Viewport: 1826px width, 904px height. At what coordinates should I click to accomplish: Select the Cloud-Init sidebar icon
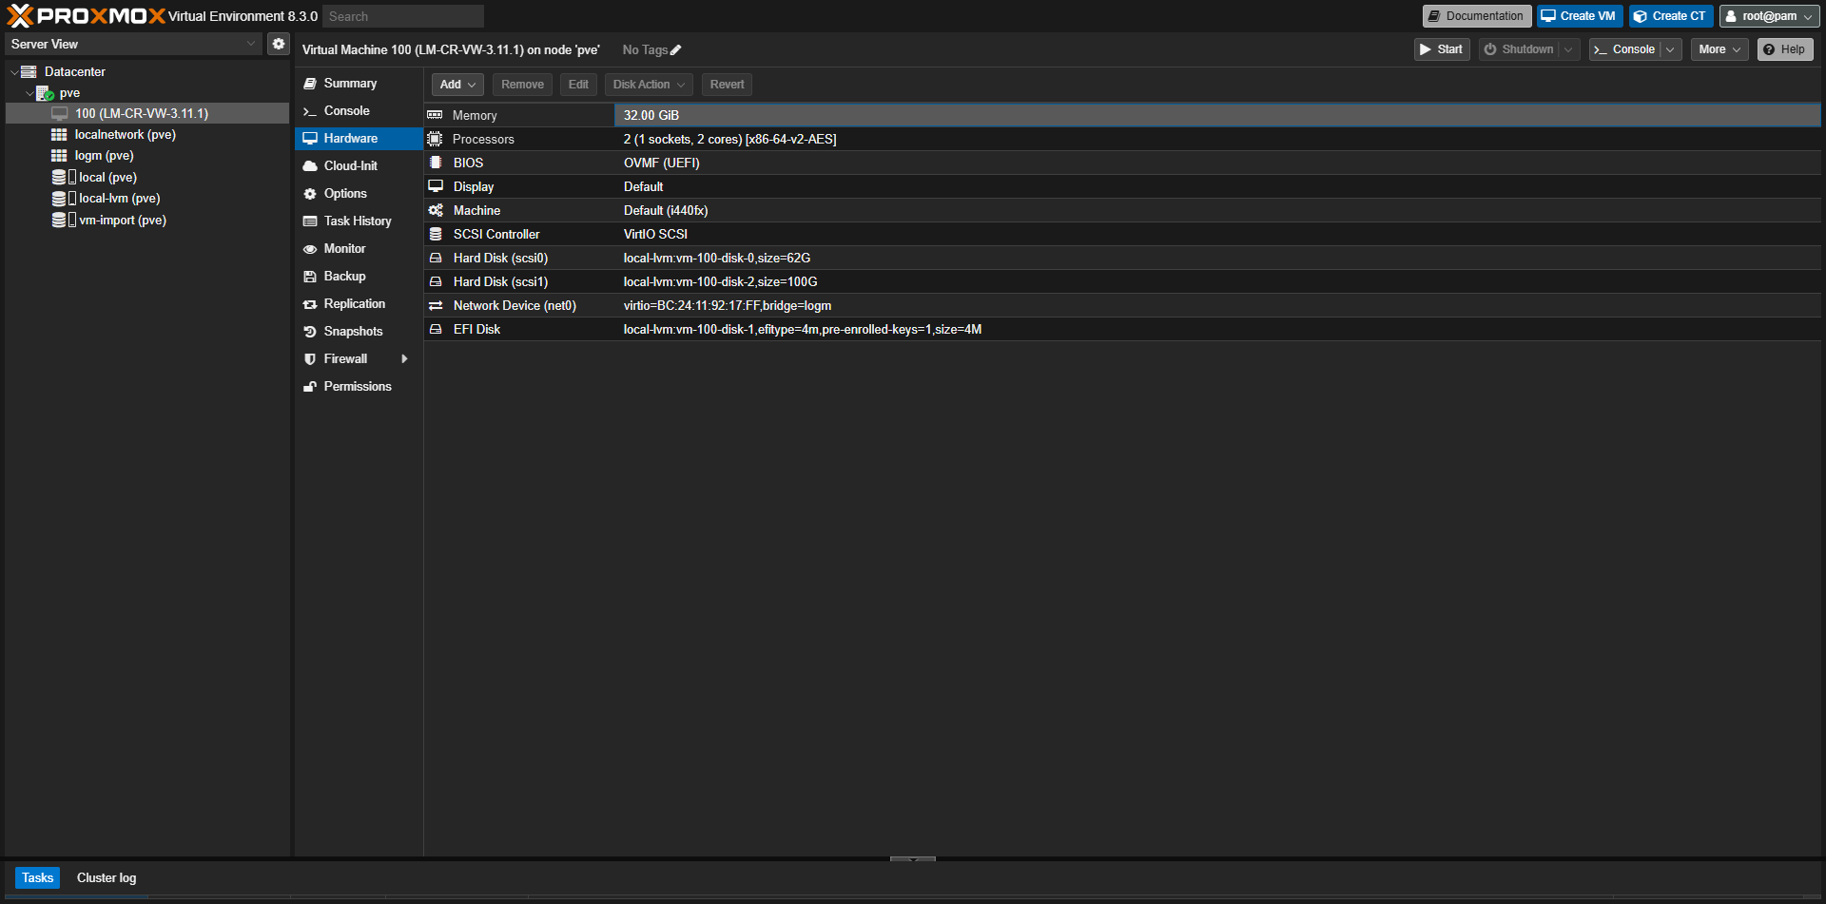(350, 165)
